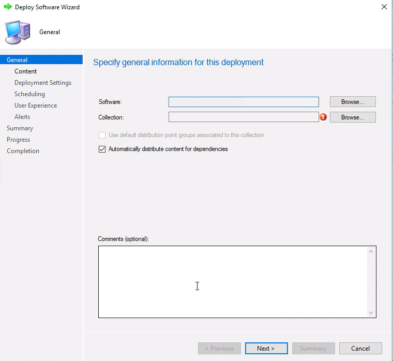Browse for the target Collection
The height and width of the screenshot is (361, 393).
pos(353,117)
